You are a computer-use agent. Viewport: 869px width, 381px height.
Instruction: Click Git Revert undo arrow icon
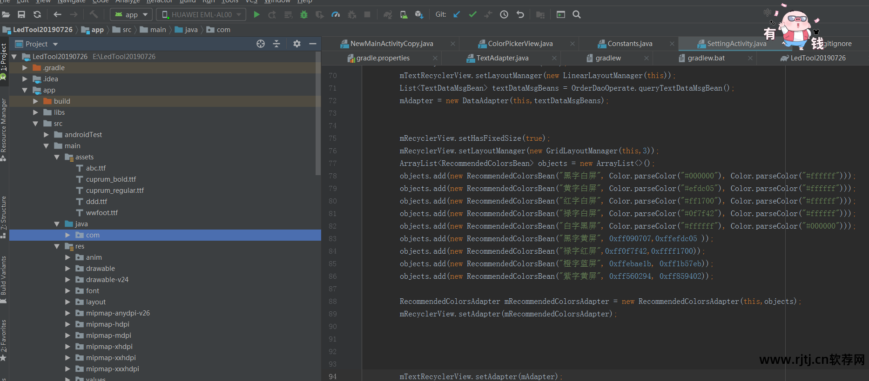[520, 15]
